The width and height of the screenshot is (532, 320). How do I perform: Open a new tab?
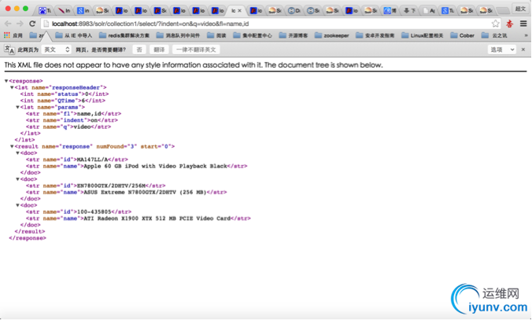[x=503, y=11]
